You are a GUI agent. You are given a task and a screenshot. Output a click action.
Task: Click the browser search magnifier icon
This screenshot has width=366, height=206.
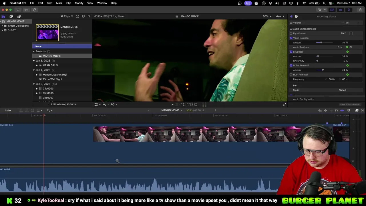(89, 16)
